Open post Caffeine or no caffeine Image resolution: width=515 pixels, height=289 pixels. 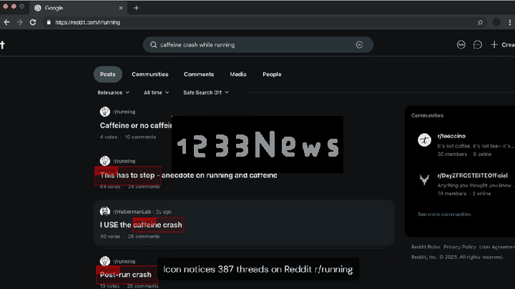click(x=136, y=125)
